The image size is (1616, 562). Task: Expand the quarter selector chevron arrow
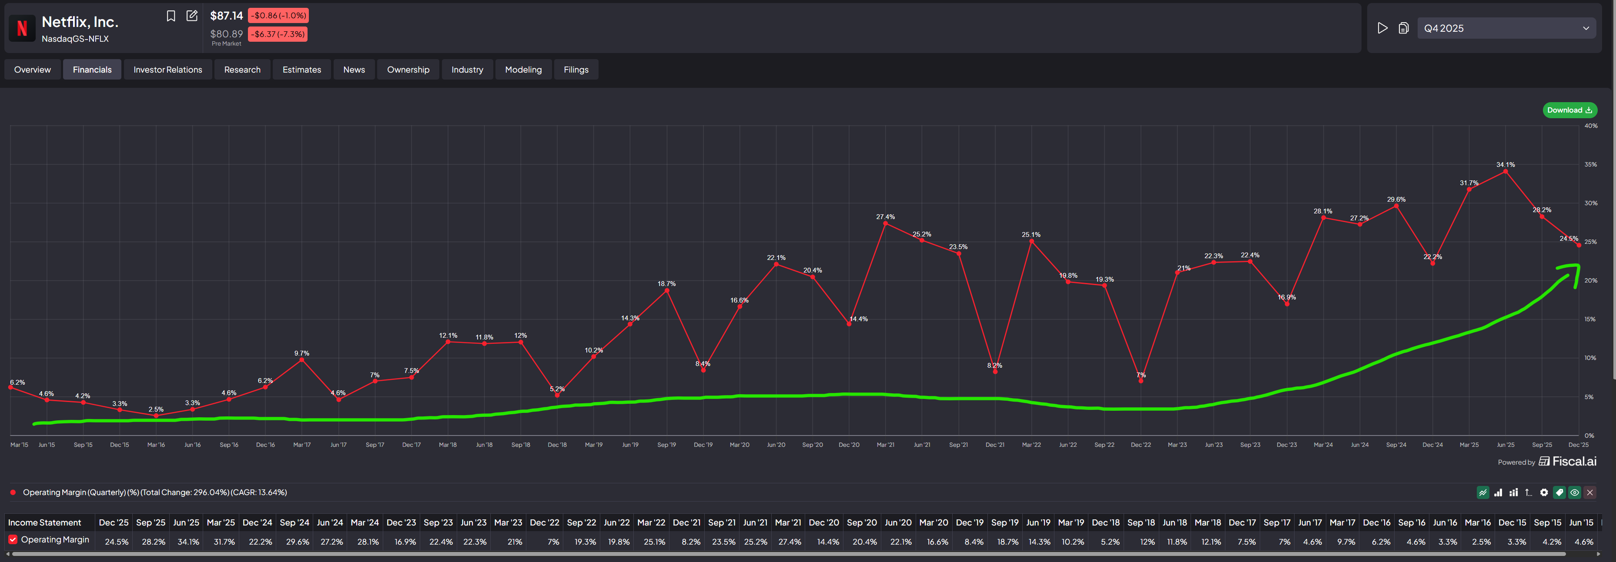pos(1585,28)
